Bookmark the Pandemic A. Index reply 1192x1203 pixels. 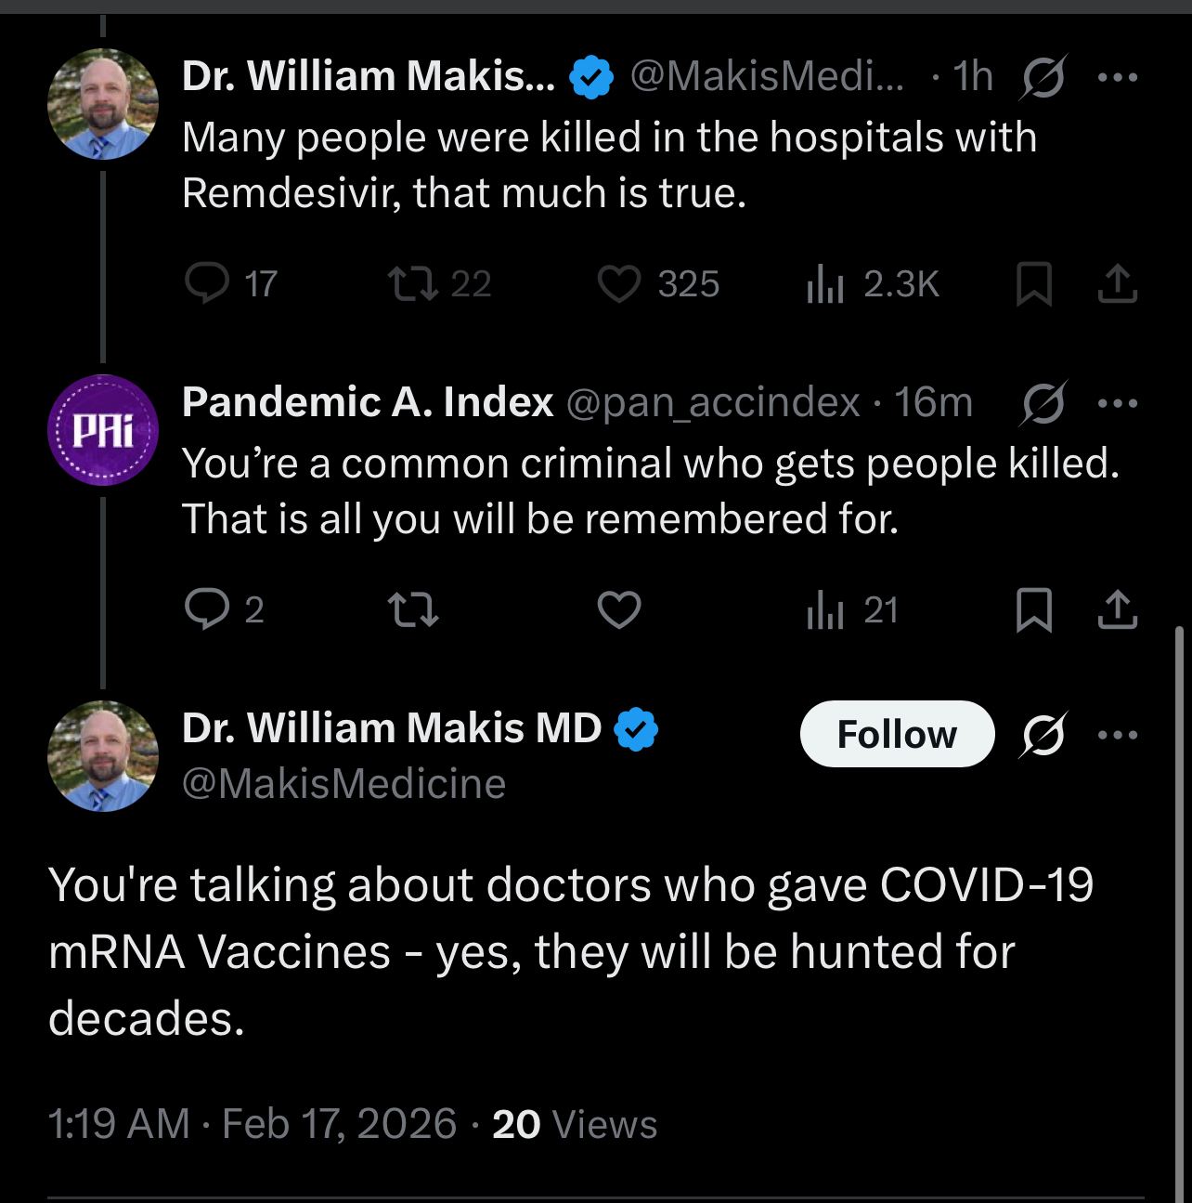coord(1034,610)
